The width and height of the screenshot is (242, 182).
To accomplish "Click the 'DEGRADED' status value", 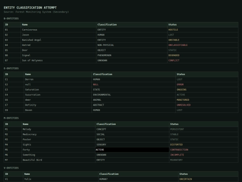I will click(x=174, y=55).
